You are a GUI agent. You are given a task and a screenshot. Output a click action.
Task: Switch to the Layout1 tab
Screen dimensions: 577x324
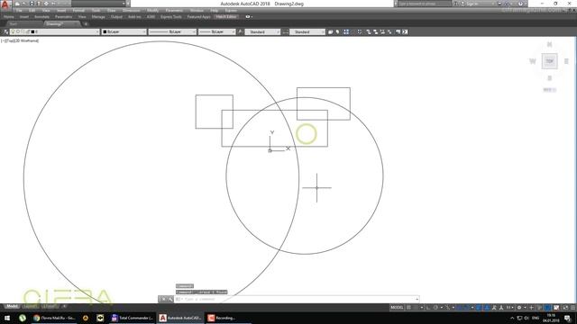[x=31, y=306]
